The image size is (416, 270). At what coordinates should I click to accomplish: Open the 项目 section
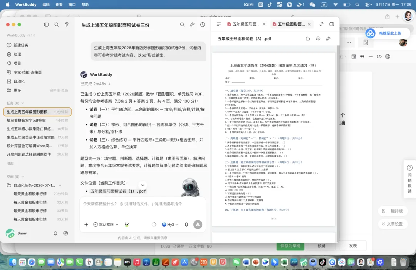pos(14,63)
